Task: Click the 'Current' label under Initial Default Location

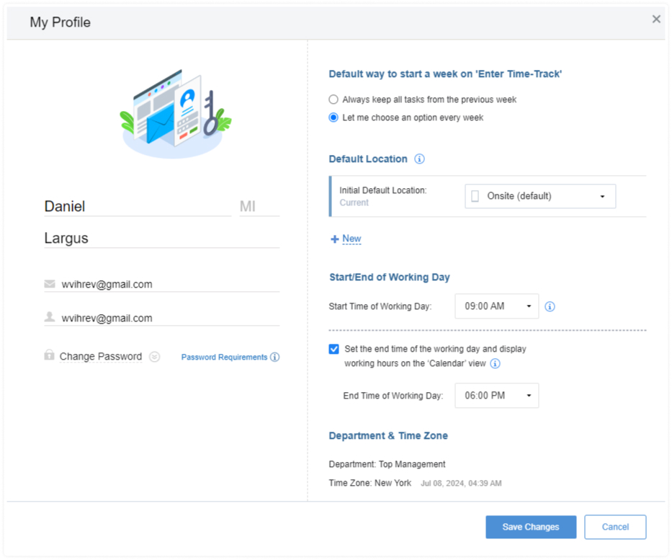Action: 354,203
